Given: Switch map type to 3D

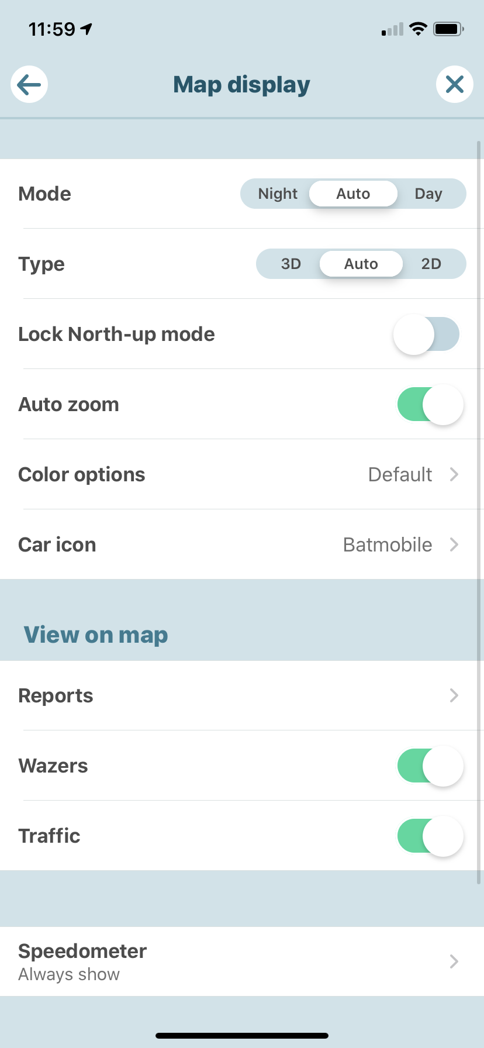Looking at the screenshot, I should pos(291,264).
